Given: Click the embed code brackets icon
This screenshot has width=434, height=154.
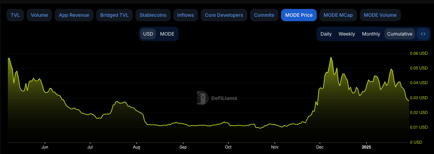Looking at the screenshot, I should 423,34.
